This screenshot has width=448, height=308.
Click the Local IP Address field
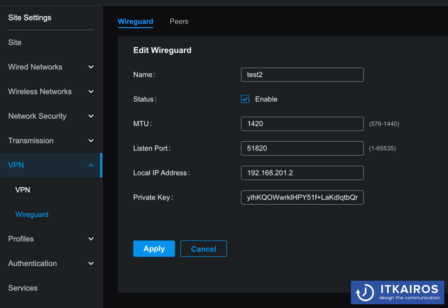[x=302, y=173]
